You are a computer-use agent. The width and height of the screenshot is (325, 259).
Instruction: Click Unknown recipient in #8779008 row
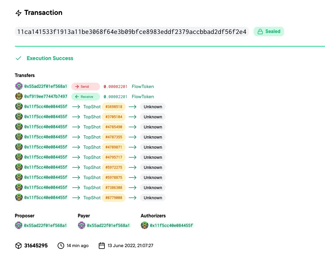pos(153,198)
